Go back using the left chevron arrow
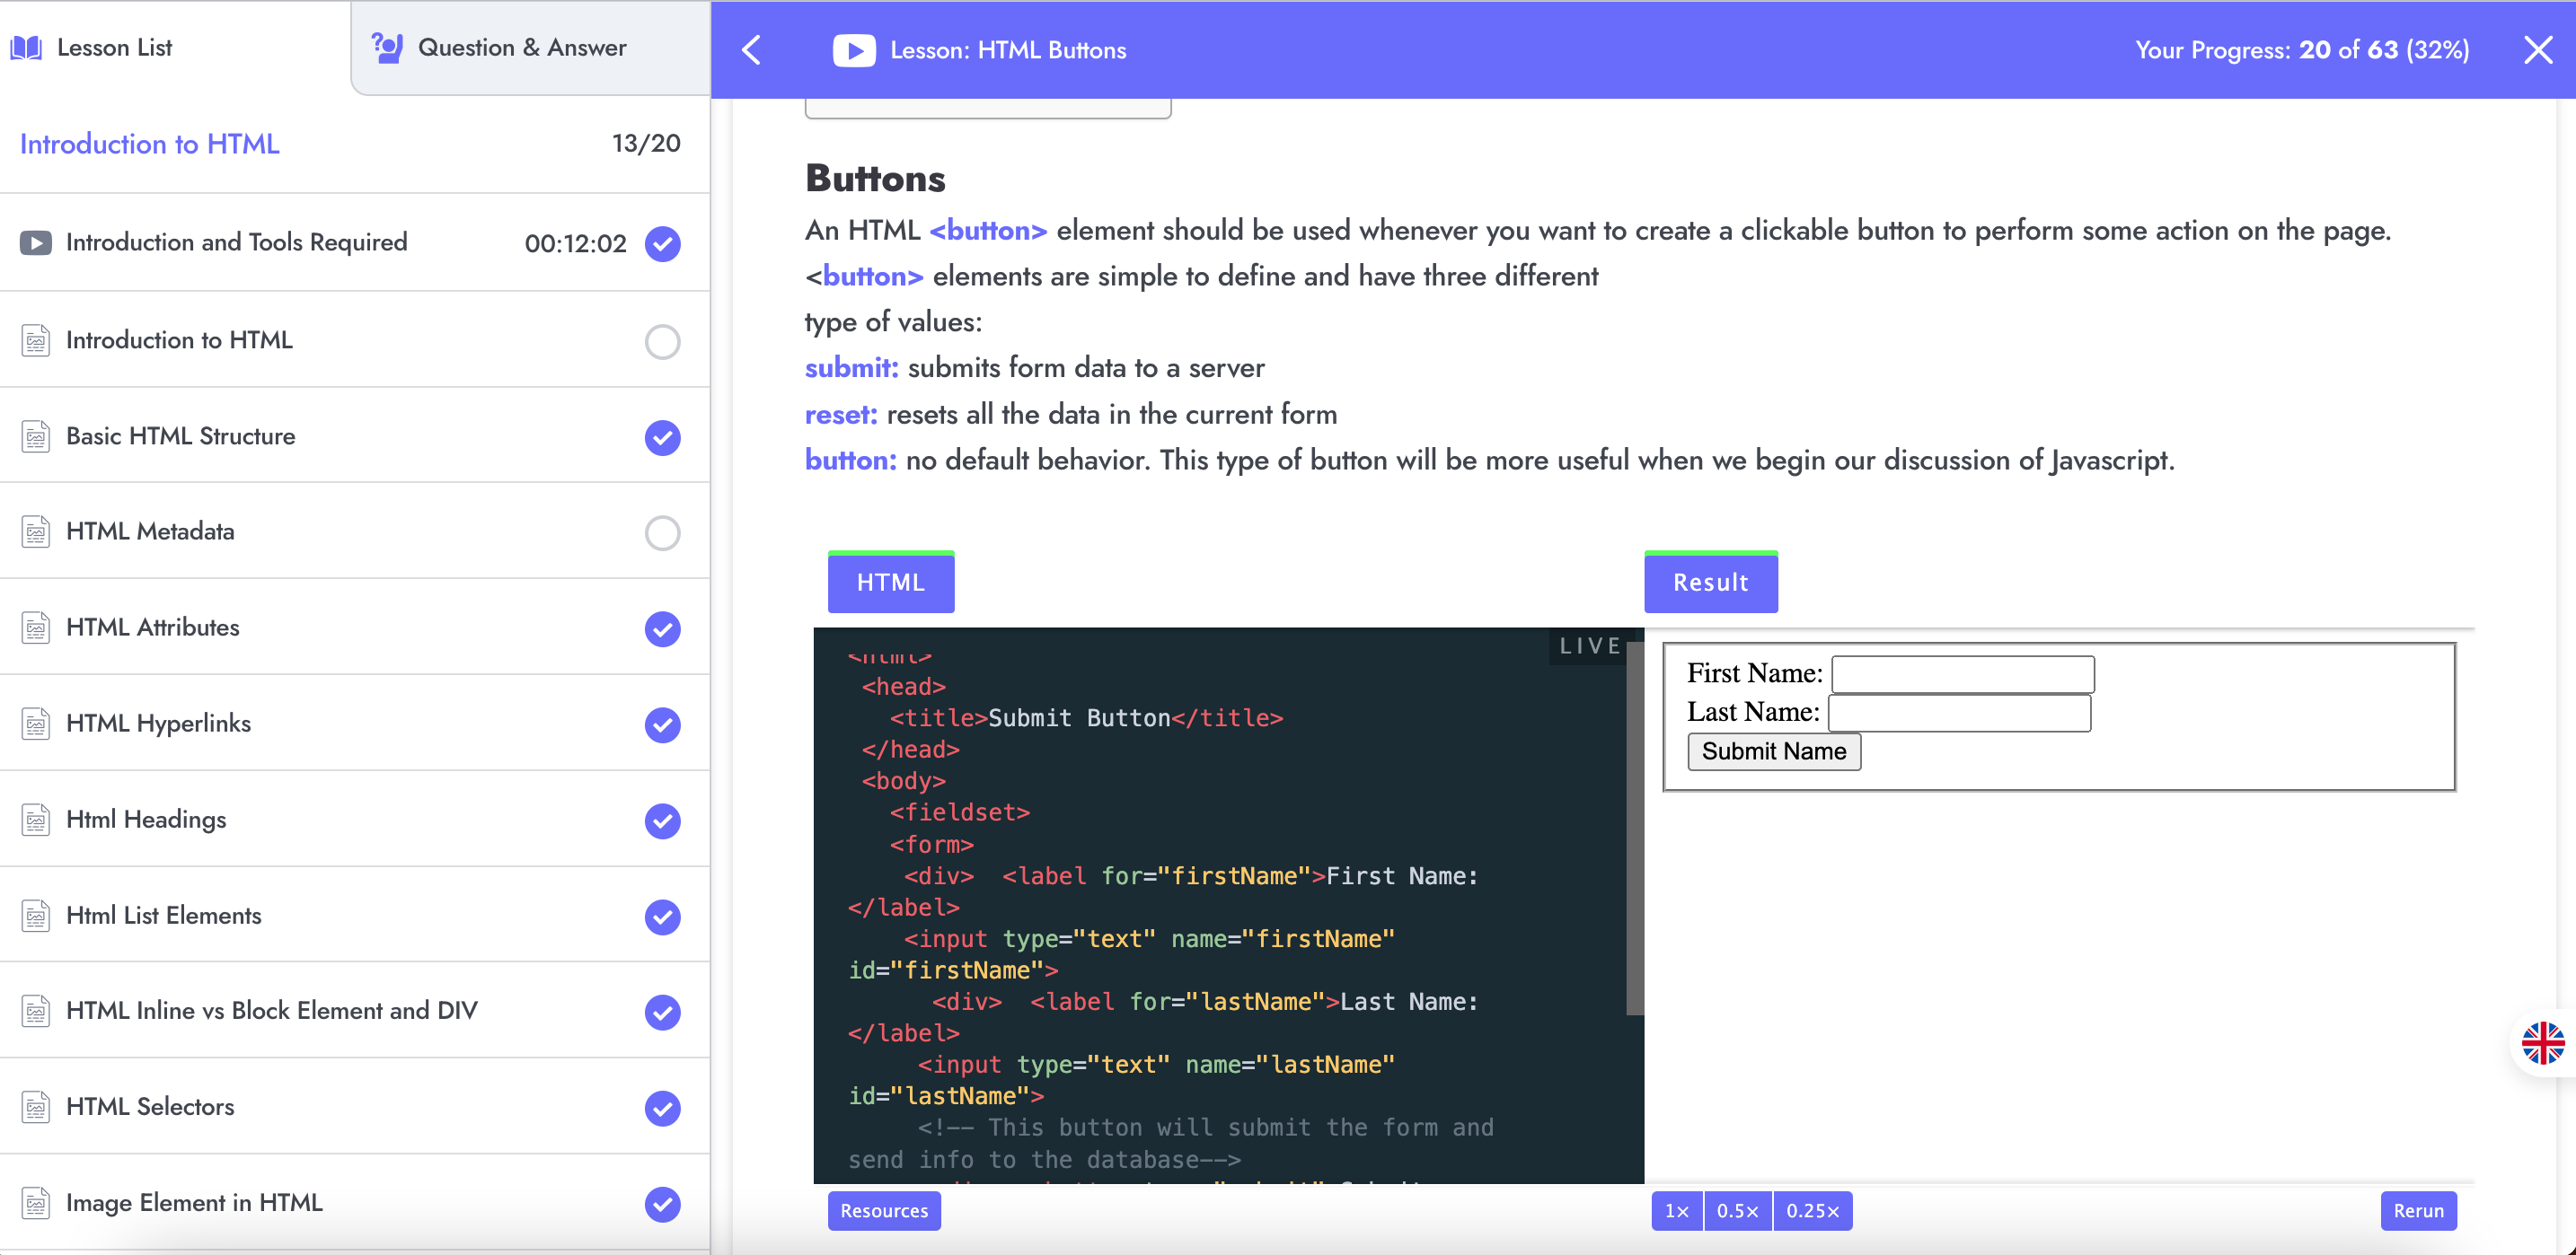The image size is (2576, 1255). pyautogui.click(x=752, y=50)
